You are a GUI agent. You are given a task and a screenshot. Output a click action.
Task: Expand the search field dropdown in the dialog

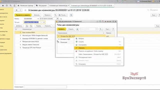point(97,29)
